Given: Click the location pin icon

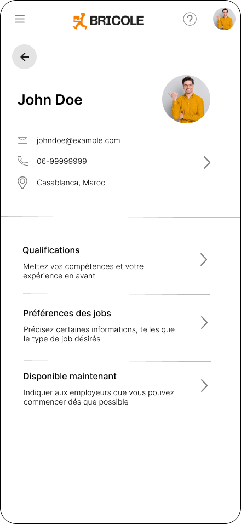Looking at the screenshot, I should pos(22,183).
